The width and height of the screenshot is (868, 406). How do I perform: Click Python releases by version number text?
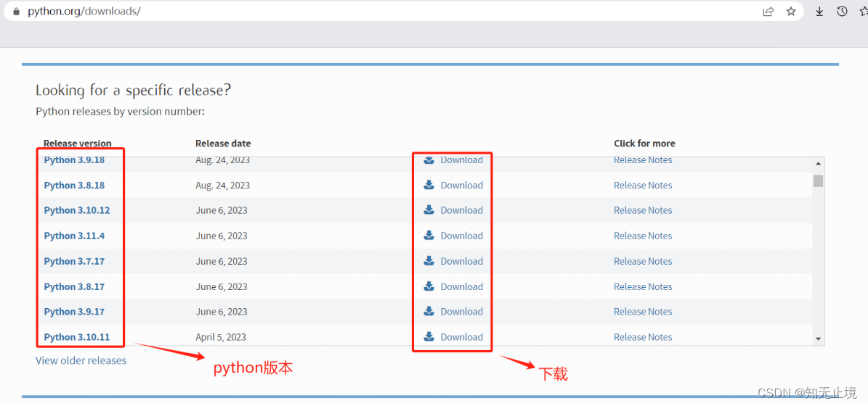coord(120,112)
